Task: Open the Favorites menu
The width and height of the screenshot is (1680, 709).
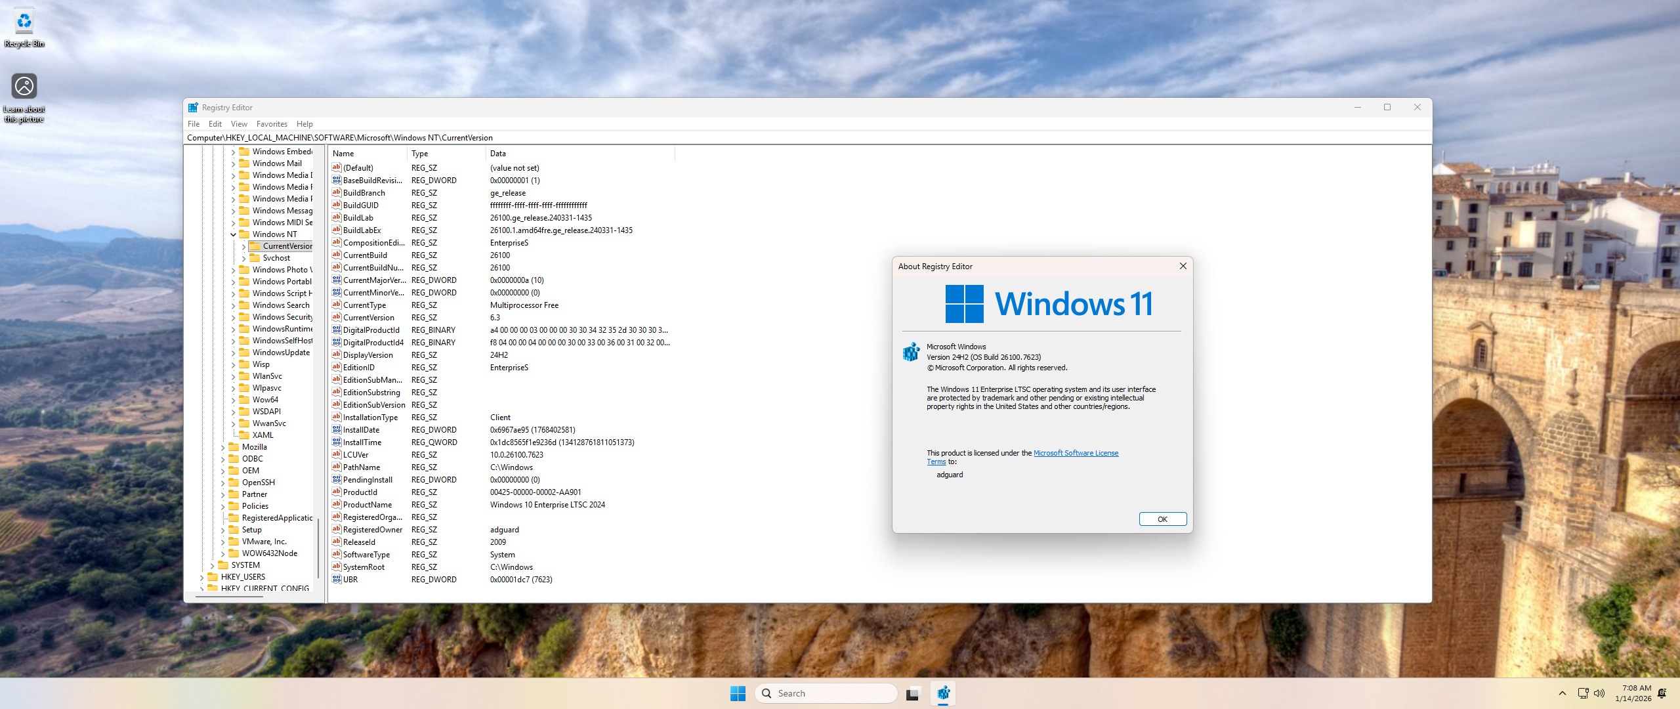Action: pyautogui.click(x=272, y=124)
